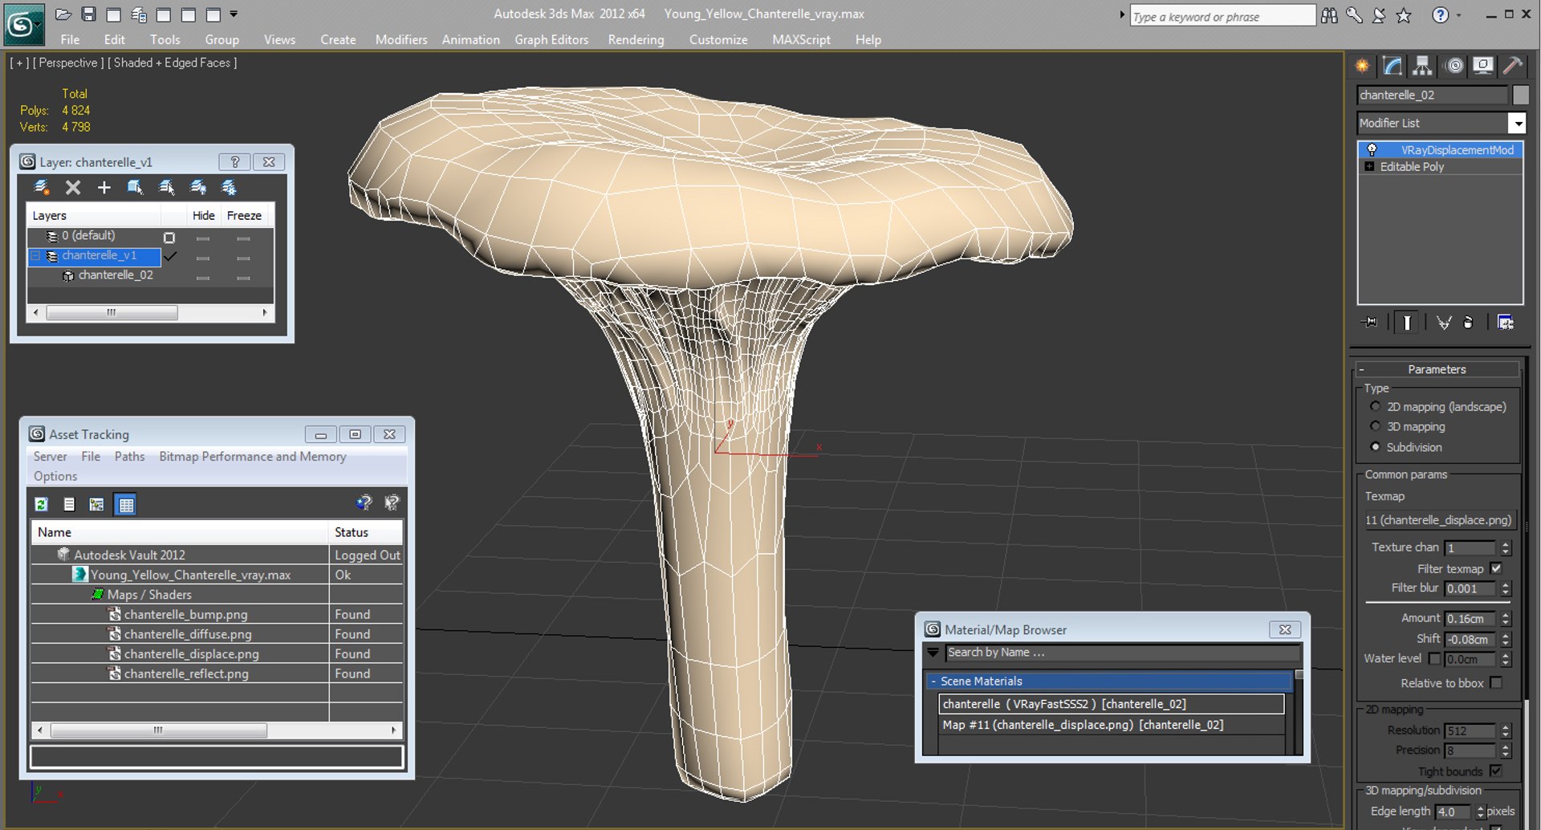Add selected objects to highlighted layer

click(x=104, y=188)
